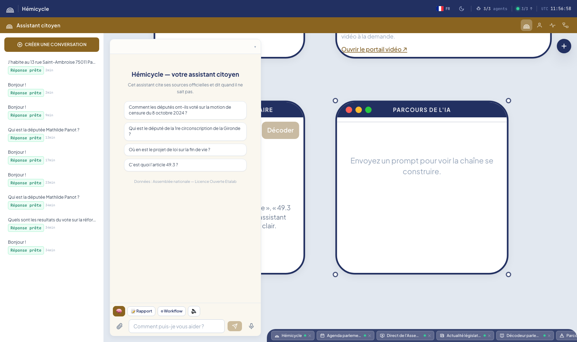This screenshot has height=342, width=577.
Task: Click the Parcours de l'IA window title
Action: 422,110
